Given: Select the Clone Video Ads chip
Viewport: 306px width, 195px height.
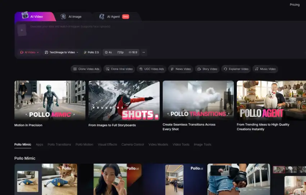Looking at the screenshot, I should (x=86, y=69).
